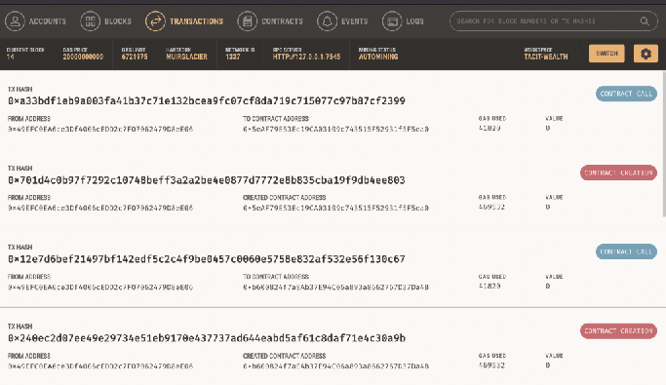The height and width of the screenshot is (385, 666).
Task: Click the search magnifier icon
Action: 645,21
